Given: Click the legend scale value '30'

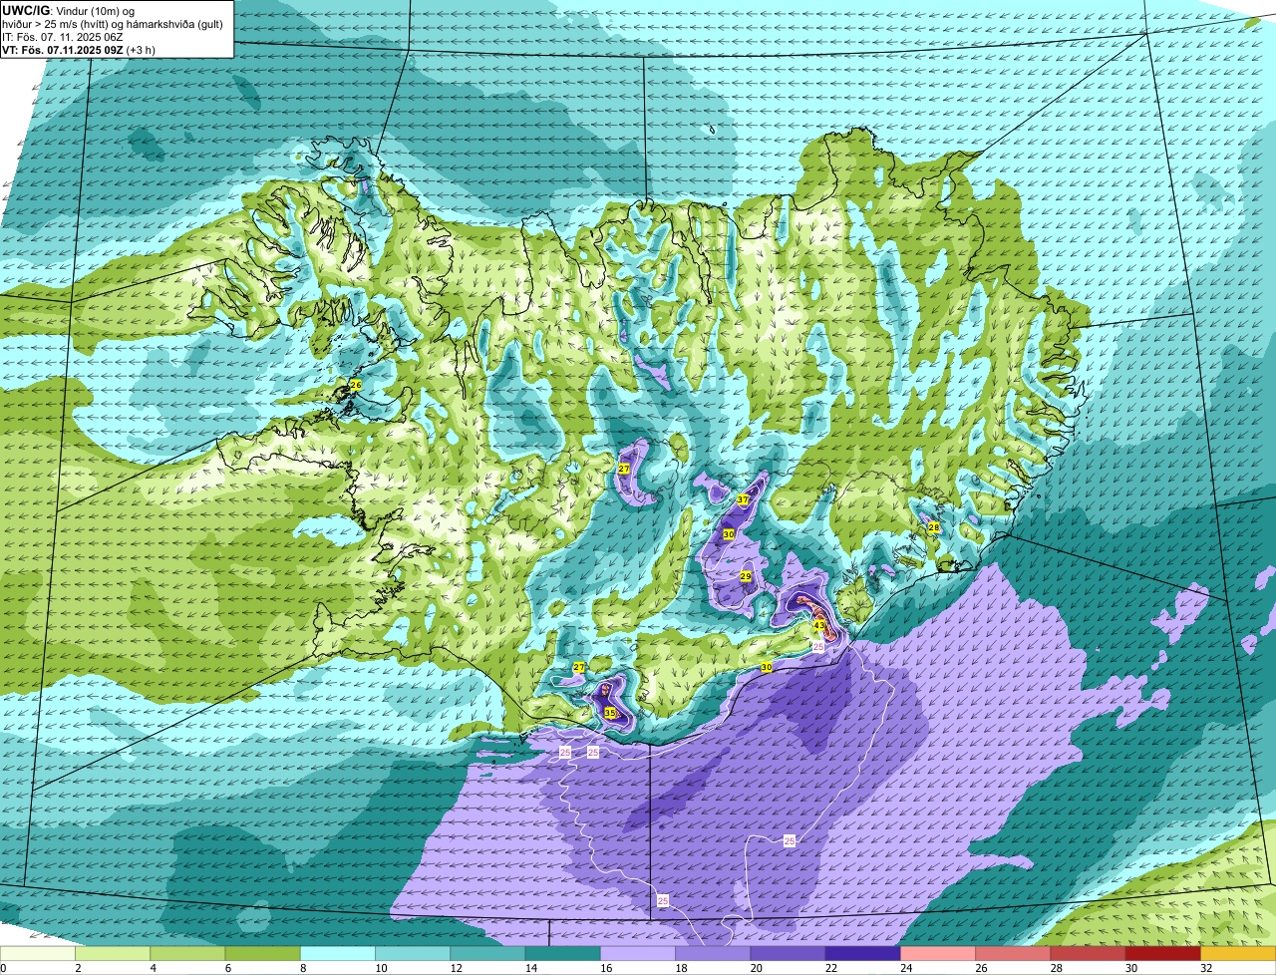Looking at the screenshot, I should coord(1130,968).
